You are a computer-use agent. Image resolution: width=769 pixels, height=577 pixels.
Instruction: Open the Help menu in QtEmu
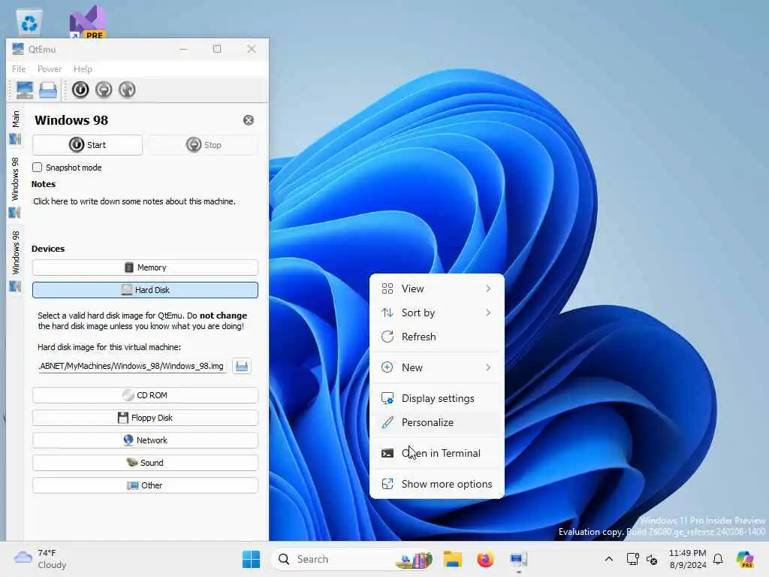83,69
